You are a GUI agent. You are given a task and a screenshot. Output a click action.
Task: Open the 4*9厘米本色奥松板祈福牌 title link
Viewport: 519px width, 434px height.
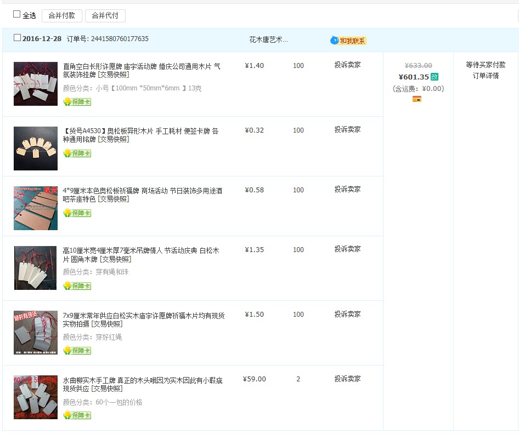[143, 195]
